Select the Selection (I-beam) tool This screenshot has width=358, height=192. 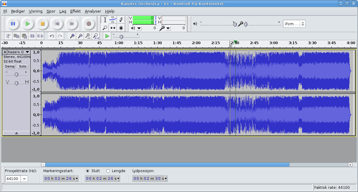pos(105,20)
